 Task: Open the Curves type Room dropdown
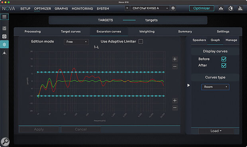pyautogui.click(x=215, y=87)
